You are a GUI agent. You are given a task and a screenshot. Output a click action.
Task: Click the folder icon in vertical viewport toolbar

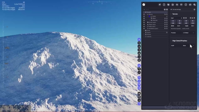(x=139, y=97)
